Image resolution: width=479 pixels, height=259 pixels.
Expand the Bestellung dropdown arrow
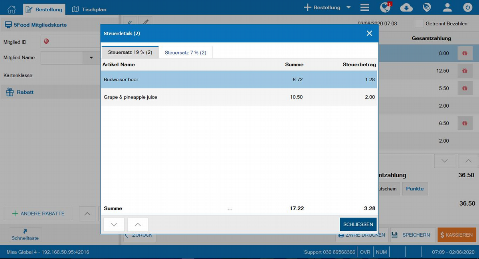(348, 8)
